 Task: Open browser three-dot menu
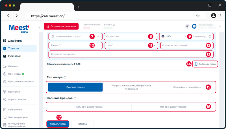tap(221, 16)
